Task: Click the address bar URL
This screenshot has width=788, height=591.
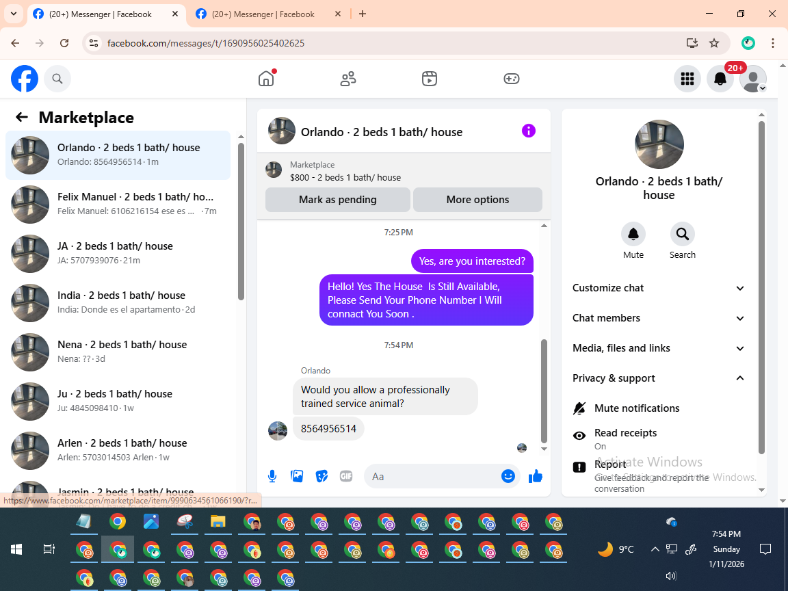Action: click(205, 43)
